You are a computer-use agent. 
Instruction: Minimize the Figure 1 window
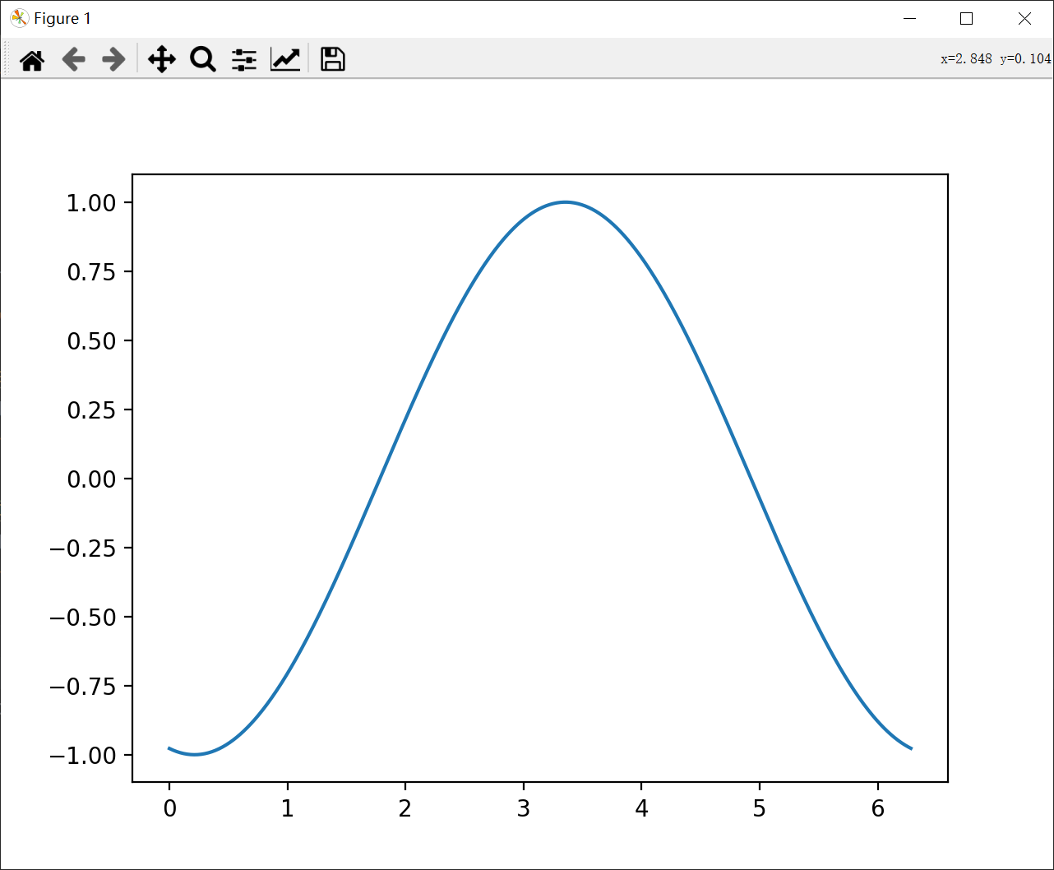click(909, 18)
